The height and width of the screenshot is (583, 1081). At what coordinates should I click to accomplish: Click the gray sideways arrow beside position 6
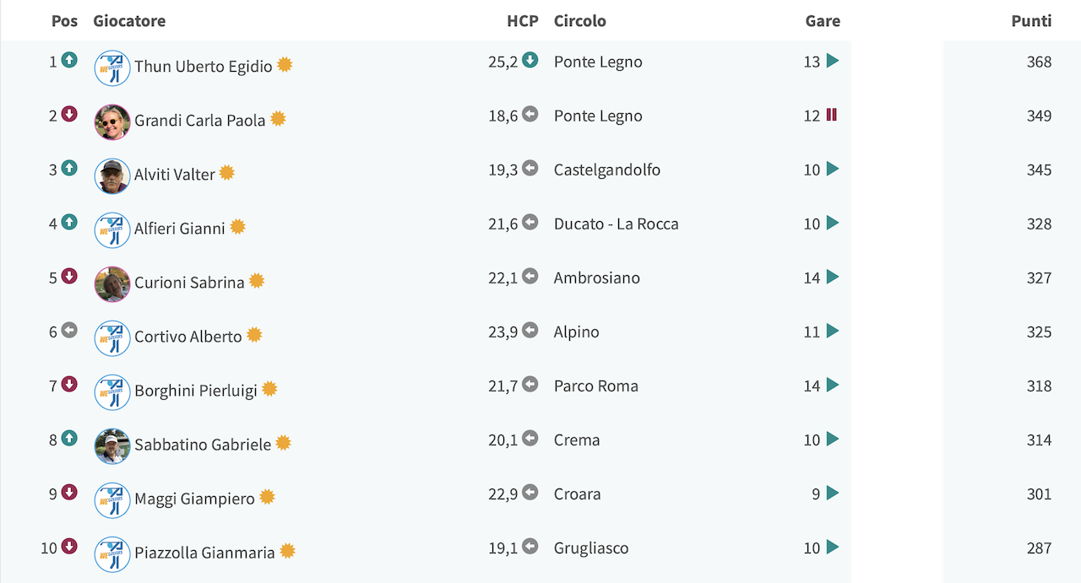[69, 331]
